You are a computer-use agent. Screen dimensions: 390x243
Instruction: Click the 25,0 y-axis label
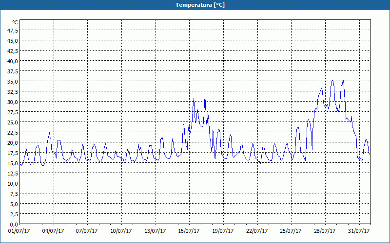pyautogui.click(x=13, y=122)
